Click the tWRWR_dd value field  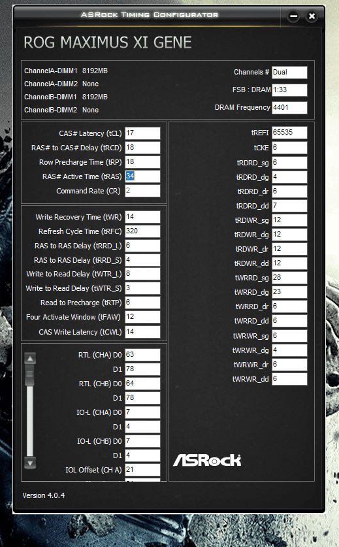click(289, 379)
